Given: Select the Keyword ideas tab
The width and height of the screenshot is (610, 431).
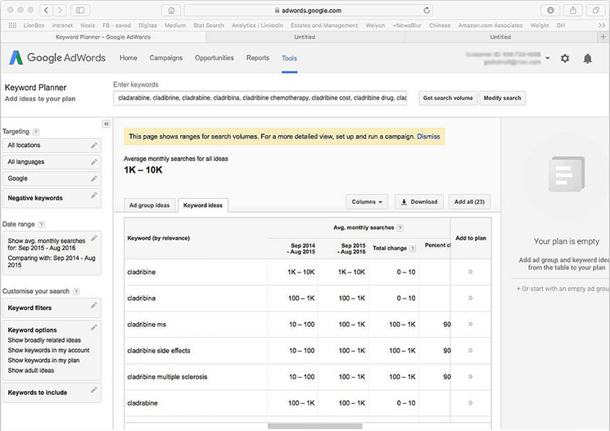Looking at the screenshot, I should click(x=203, y=205).
